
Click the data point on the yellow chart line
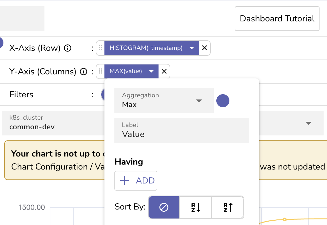point(284,220)
